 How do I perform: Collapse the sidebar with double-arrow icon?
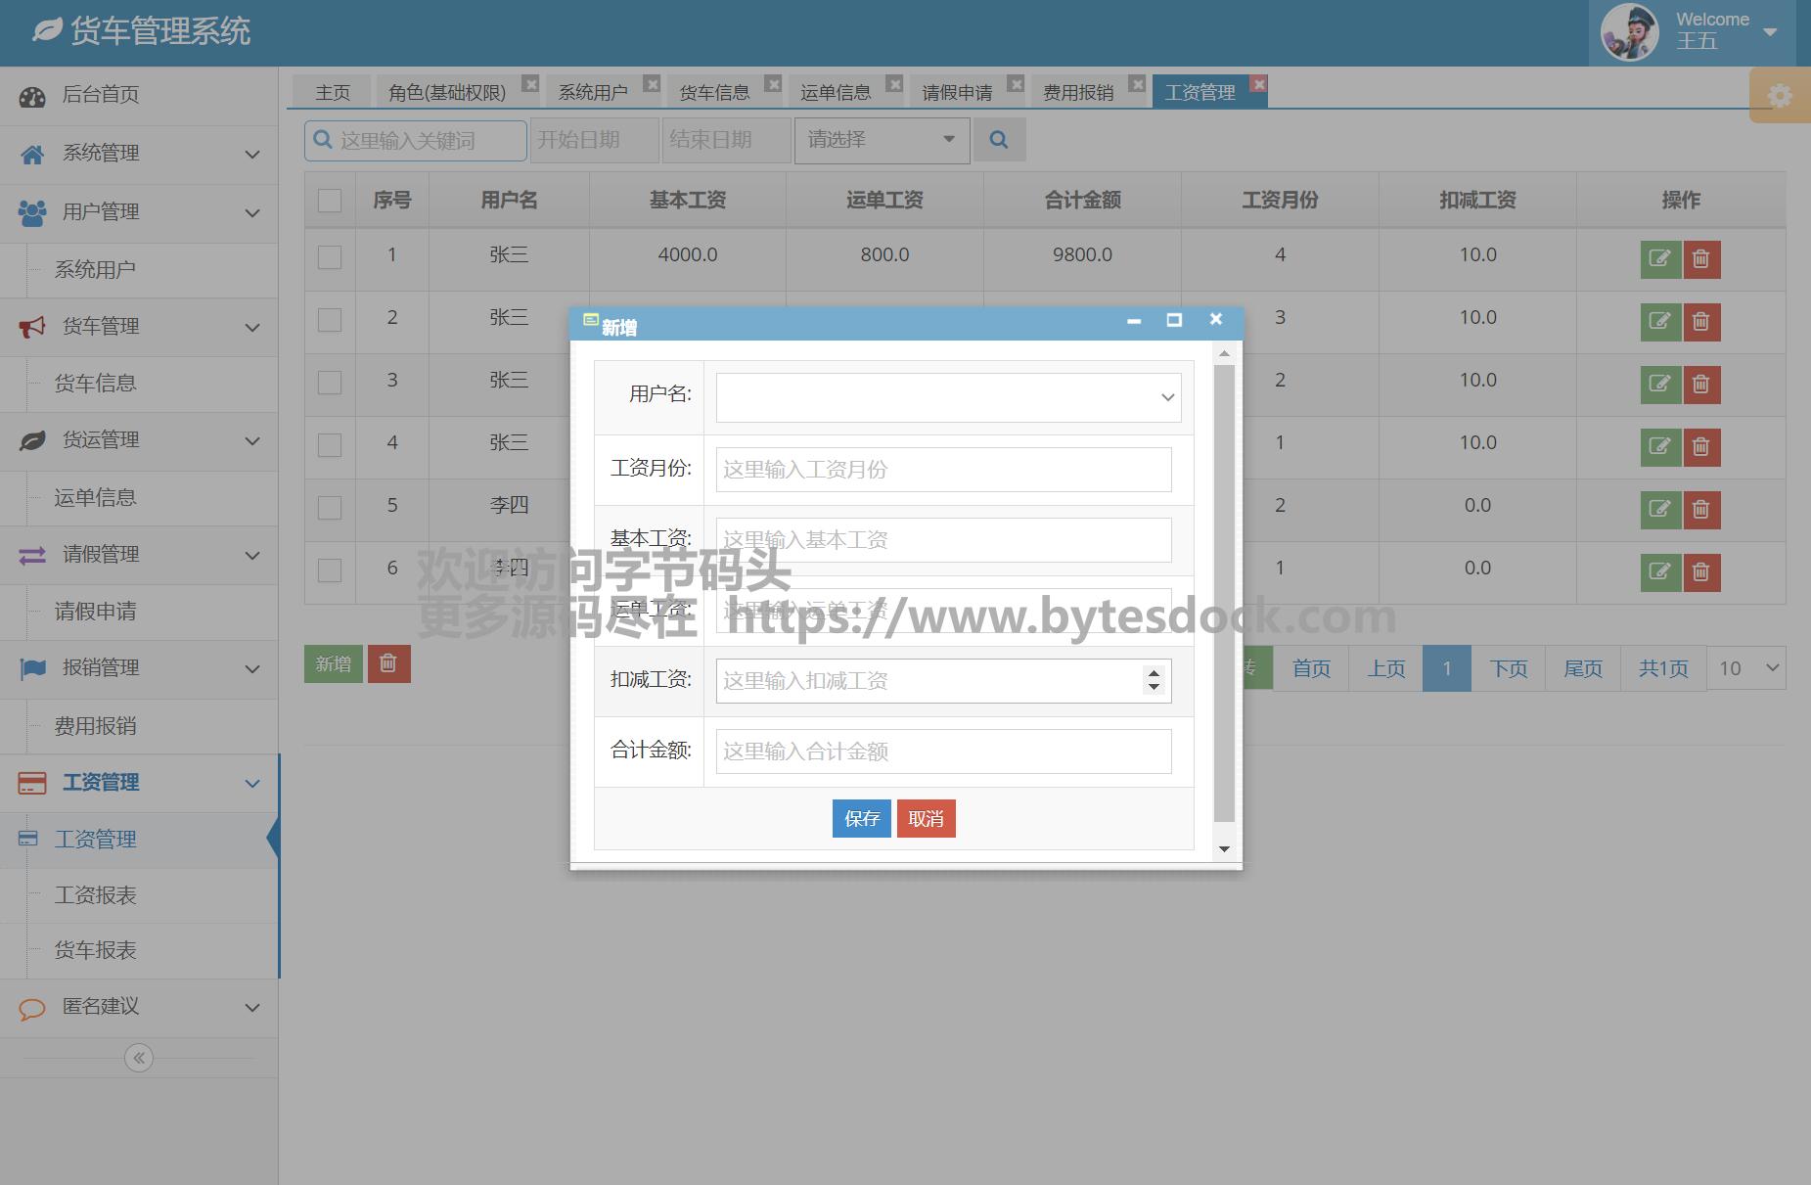pyautogui.click(x=139, y=1058)
